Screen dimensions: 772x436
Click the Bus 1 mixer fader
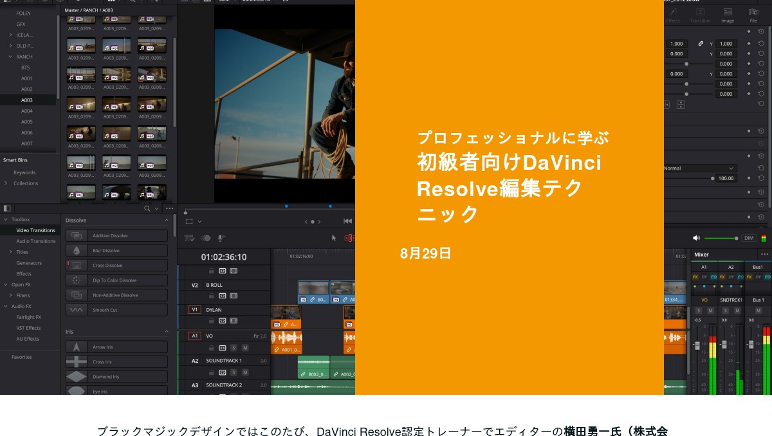751,345
